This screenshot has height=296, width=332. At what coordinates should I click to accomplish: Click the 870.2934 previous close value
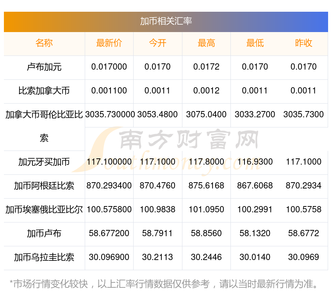pos(303,186)
